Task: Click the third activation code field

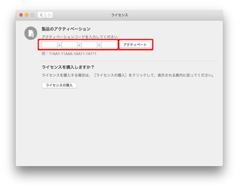Action: tap(89, 45)
